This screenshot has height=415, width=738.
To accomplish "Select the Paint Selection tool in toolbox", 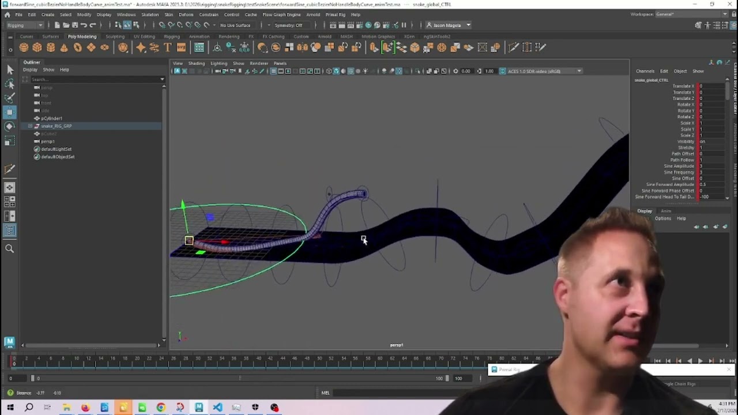I will click(9, 97).
